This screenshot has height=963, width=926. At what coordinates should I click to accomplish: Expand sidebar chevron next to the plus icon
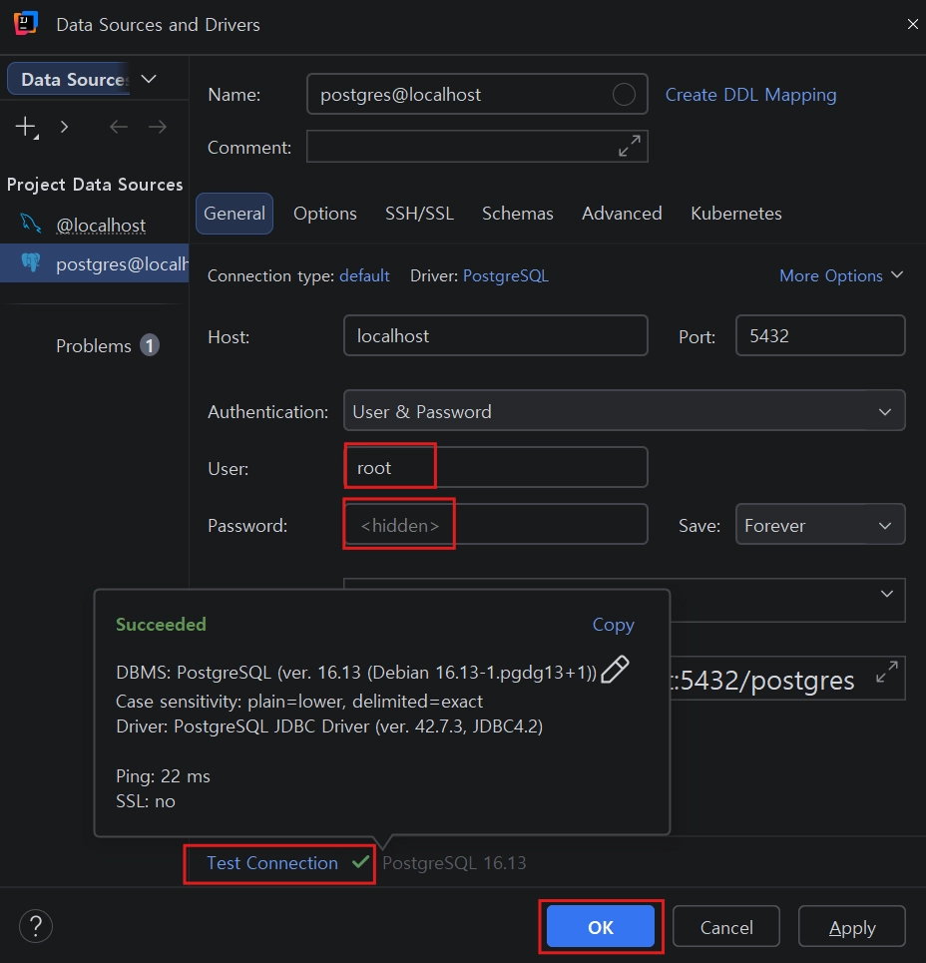point(64,127)
